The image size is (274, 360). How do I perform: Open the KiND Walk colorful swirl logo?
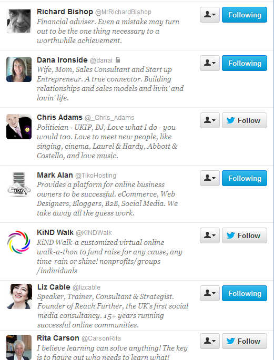(19, 242)
